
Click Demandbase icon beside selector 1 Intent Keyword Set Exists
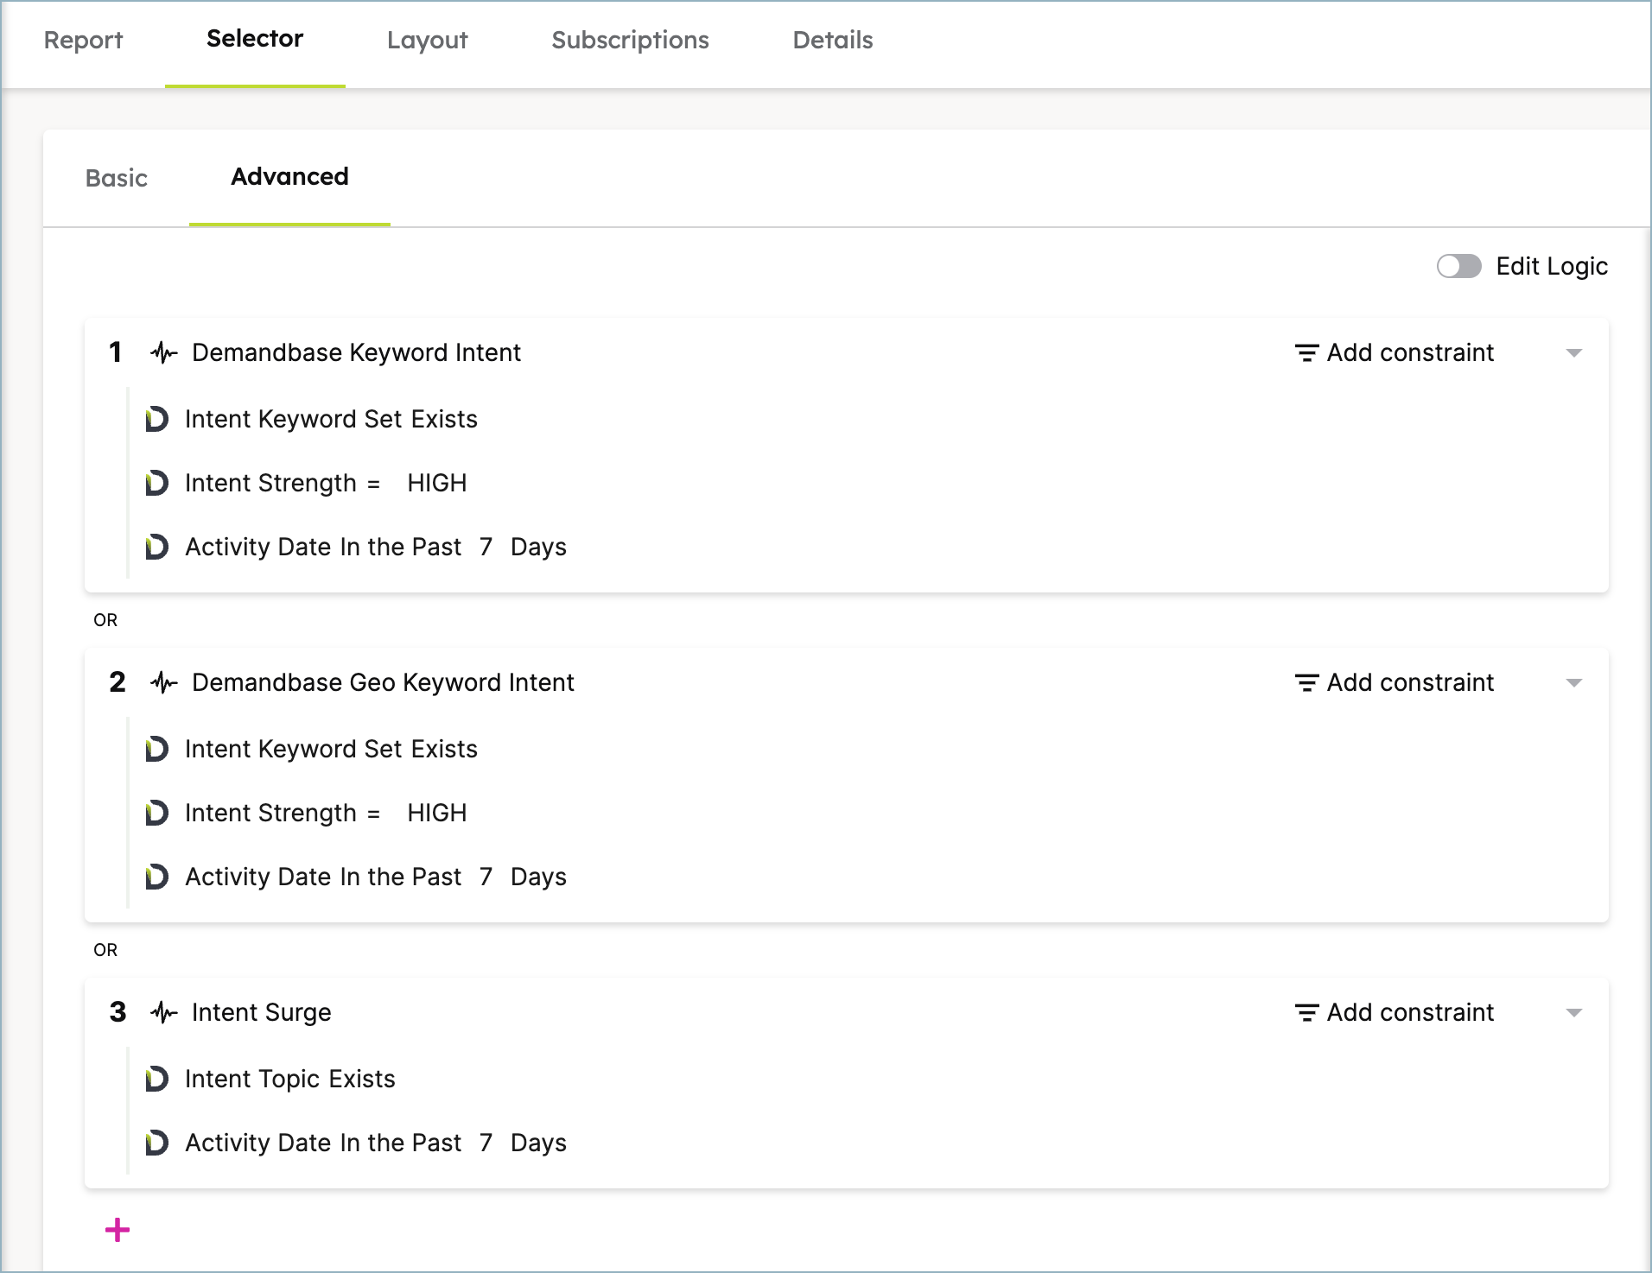pyautogui.click(x=156, y=419)
